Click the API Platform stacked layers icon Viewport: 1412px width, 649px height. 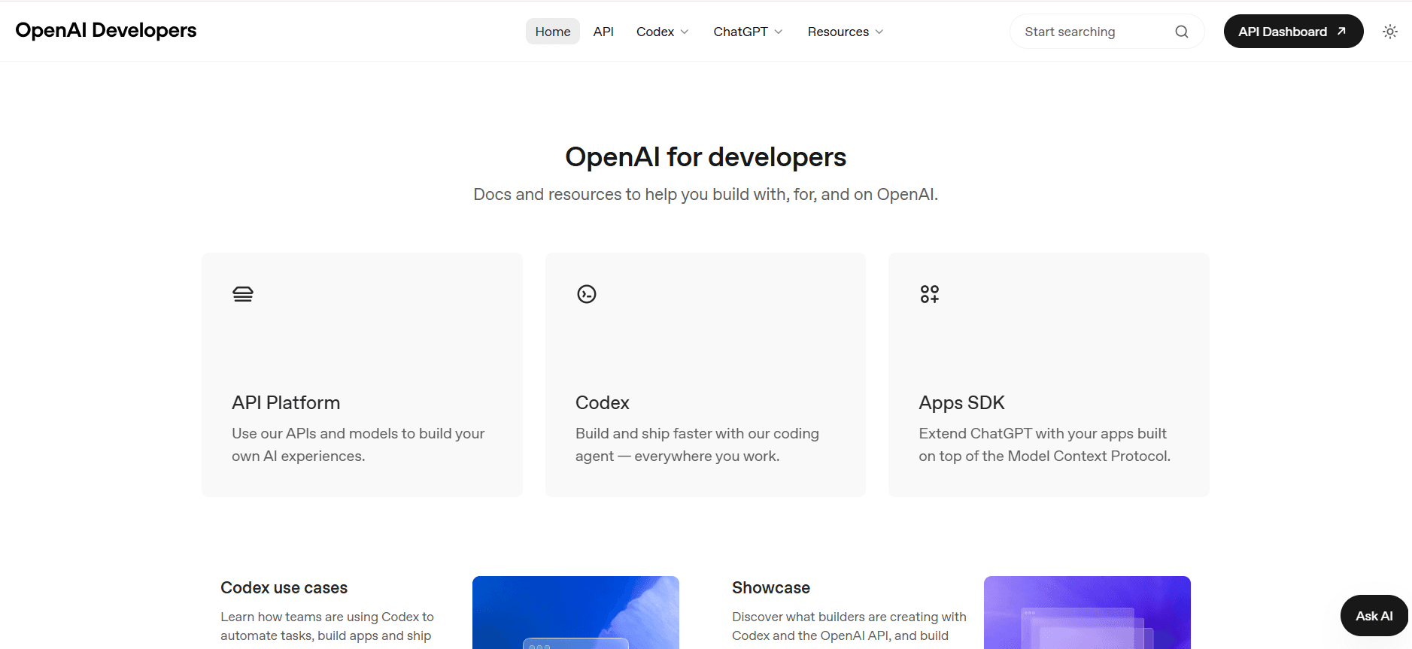(x=243, y=294)
